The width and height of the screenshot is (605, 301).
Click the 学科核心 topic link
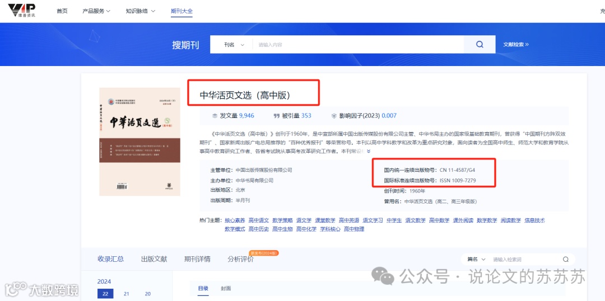331,229
